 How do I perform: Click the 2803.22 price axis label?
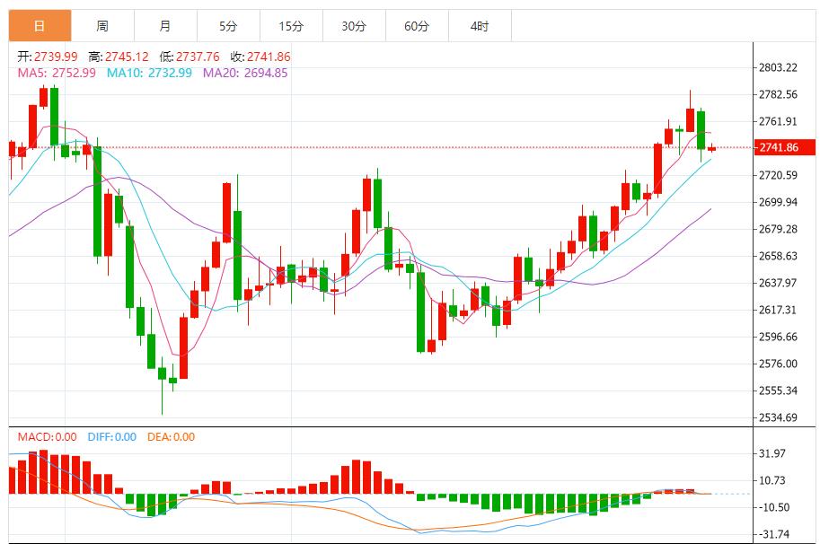pos(778,67)
